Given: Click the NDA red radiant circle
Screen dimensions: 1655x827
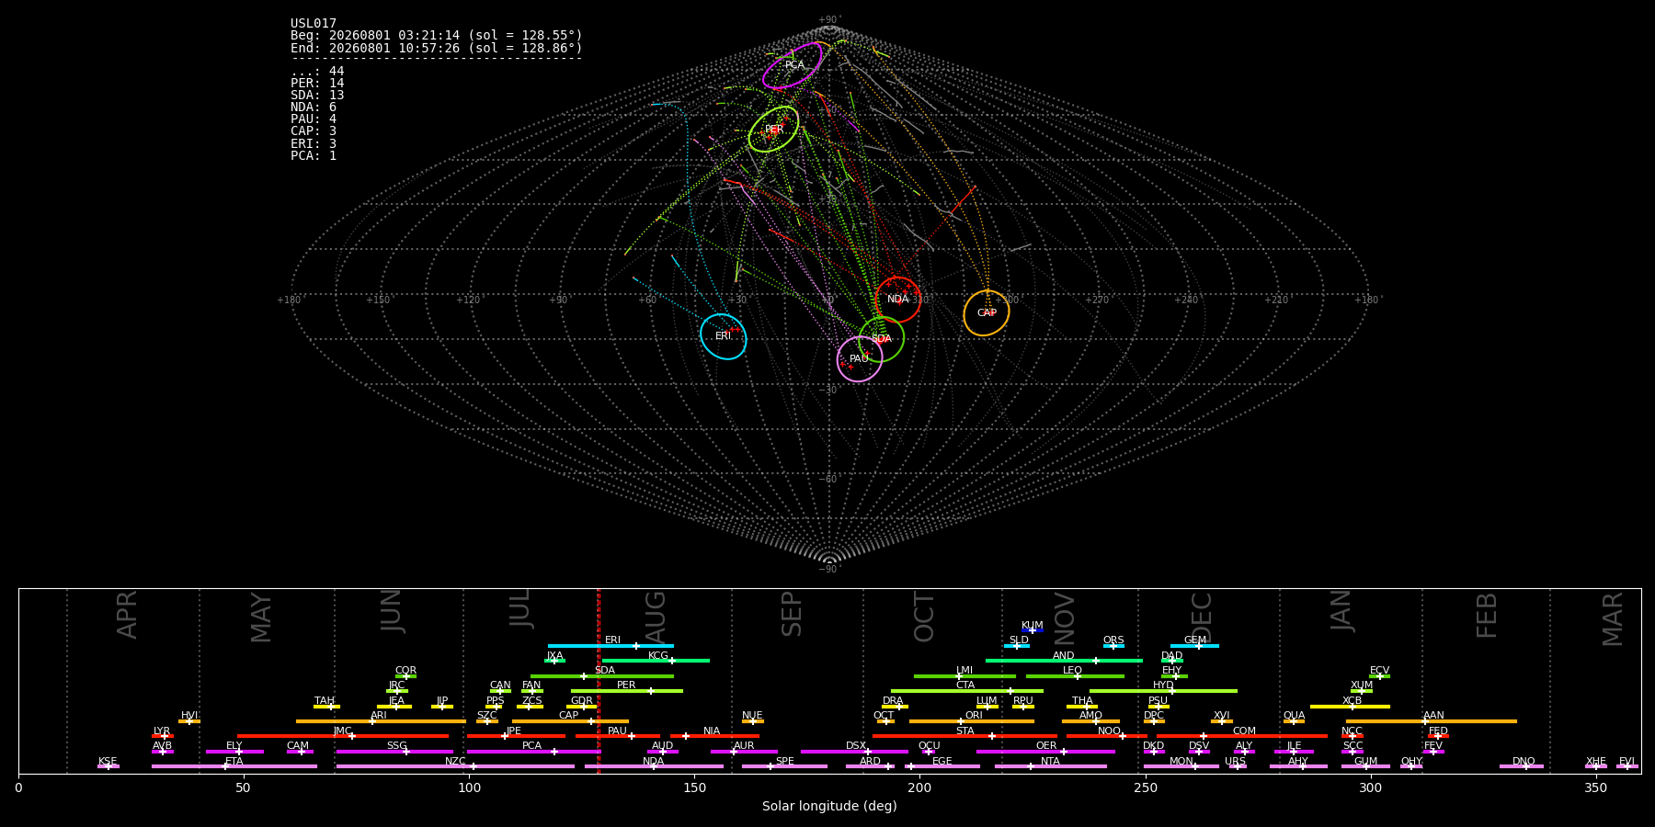Looking at the screenshot, I should click(898, 300).
